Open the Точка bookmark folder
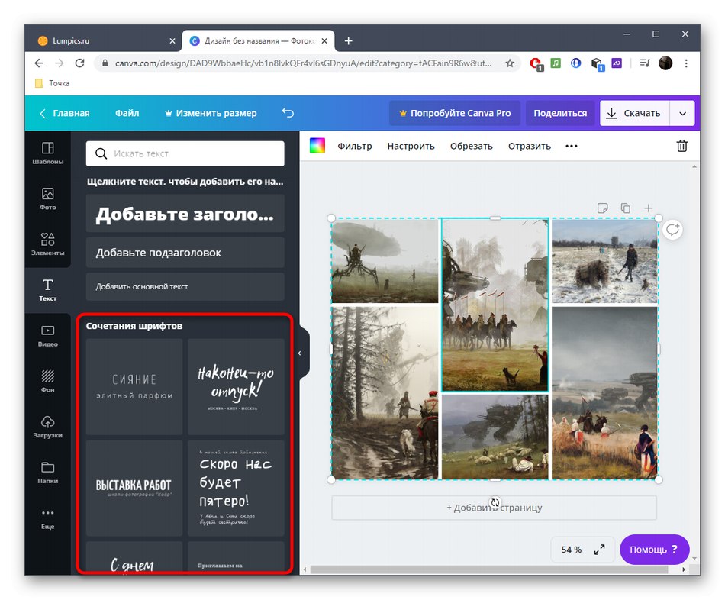725x600 pixels. [x=53, y=83]
